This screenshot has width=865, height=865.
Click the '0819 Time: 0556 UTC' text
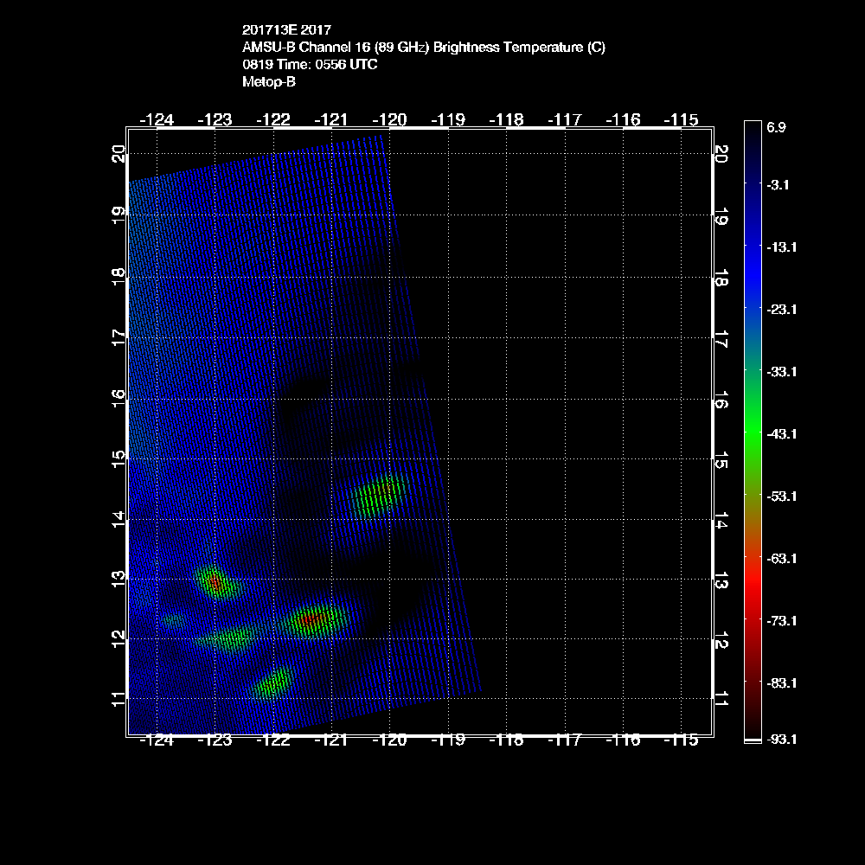pyautogui.click(x=310, y=65)
